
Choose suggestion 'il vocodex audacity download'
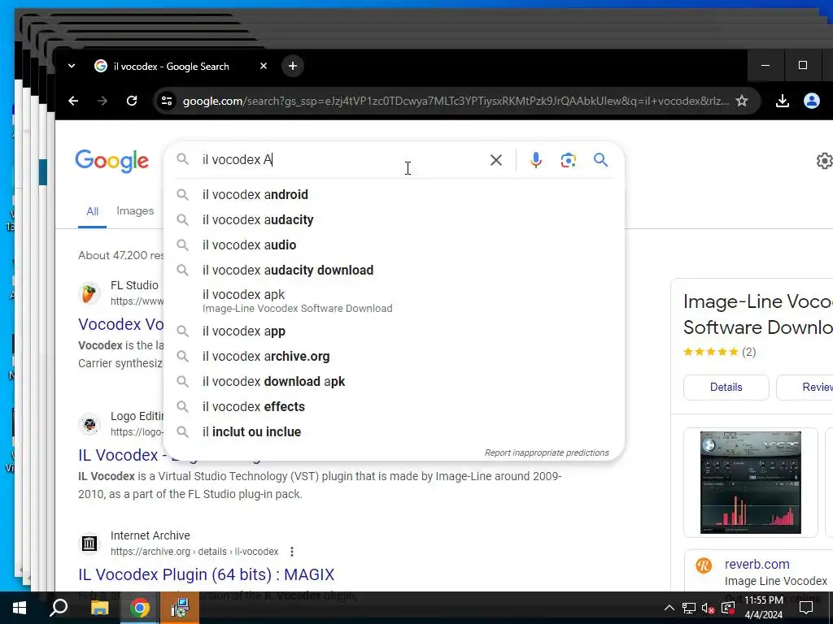pyautogui.click(x=394, y=270)
